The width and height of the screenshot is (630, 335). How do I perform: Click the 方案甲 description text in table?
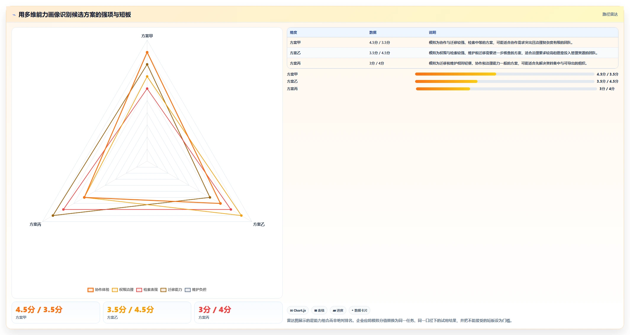tap(502, 43)
